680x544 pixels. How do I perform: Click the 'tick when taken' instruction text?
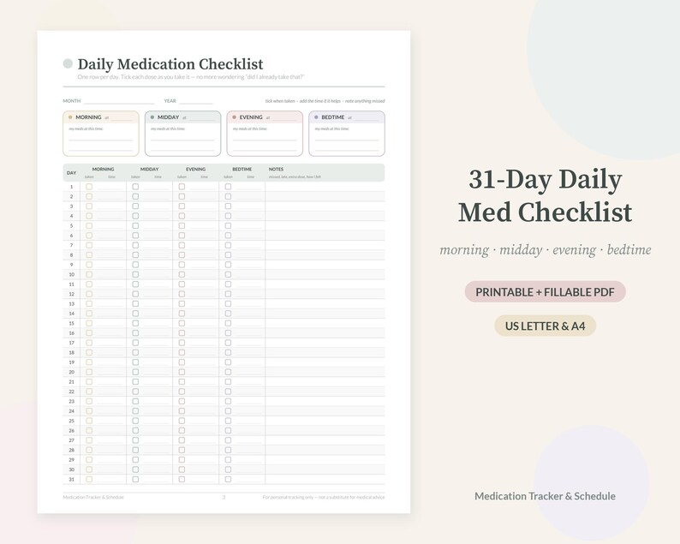(x=325, y=101)
